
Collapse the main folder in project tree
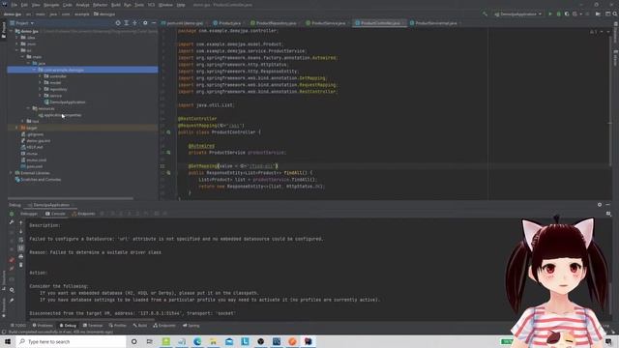click(23, 57)
